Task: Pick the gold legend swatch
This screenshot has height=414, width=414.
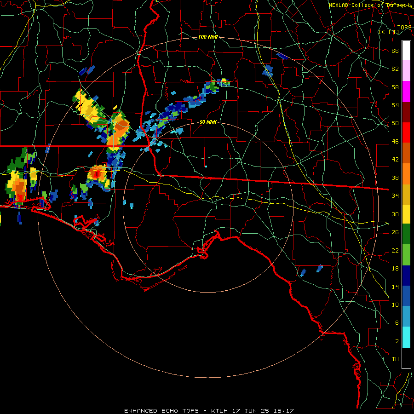Action: [x=406, y=195]
